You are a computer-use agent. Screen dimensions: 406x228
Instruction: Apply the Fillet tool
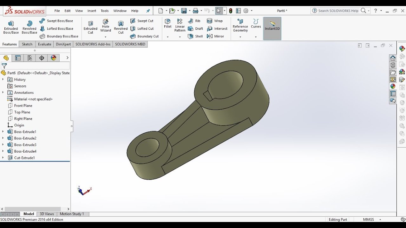tap(168, 23)
